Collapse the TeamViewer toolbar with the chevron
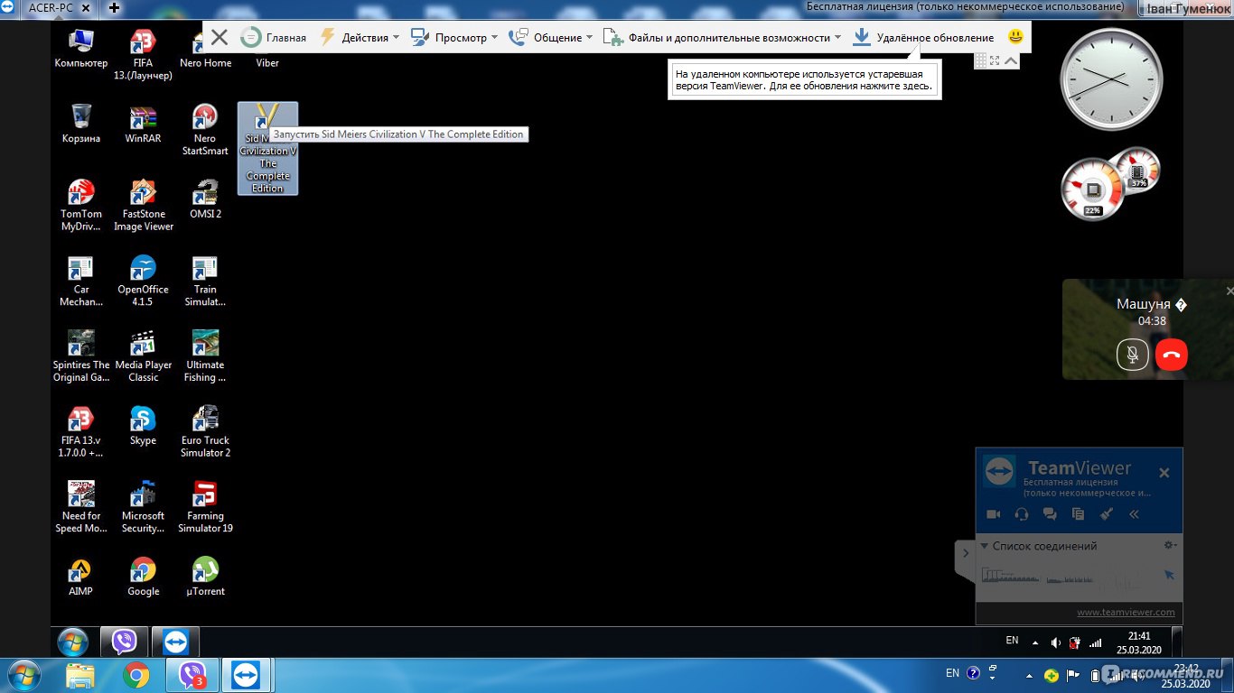The width and height of the screenshot is (1234, 693). click(x=1011, y=61)
